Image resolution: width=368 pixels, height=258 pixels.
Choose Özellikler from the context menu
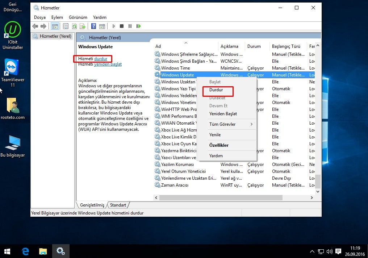point(218,145)
